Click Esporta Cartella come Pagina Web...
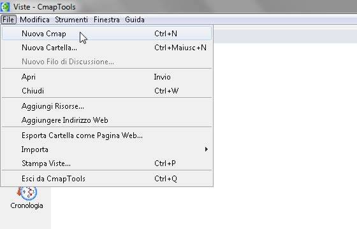The height and width of the screenshot is (229, 357). click(107, 135)
